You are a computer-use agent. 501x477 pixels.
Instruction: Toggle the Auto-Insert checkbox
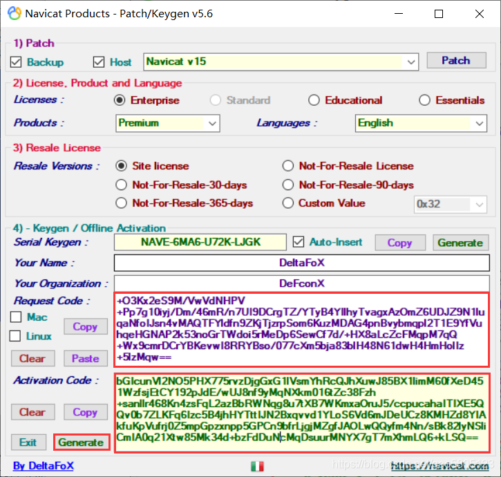(299, 242)
